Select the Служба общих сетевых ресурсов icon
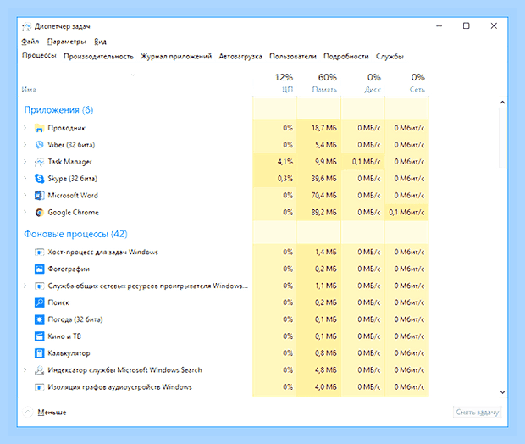This screenshot has width=525, height=444. coord(39,286)
